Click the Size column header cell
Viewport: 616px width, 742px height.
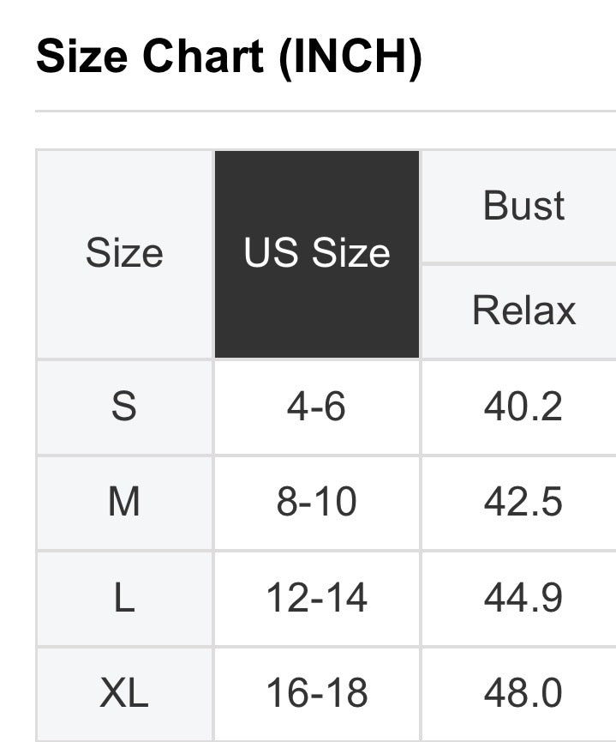[124, 254]
